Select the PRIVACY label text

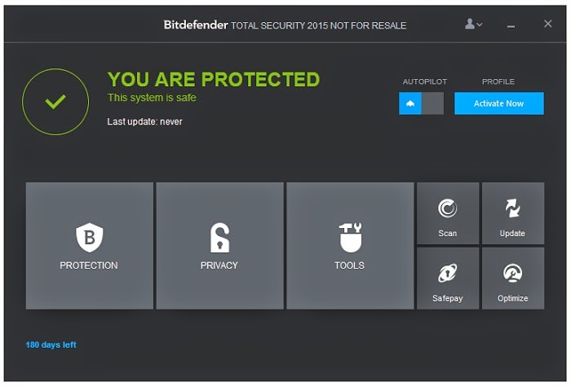[219, 265]
